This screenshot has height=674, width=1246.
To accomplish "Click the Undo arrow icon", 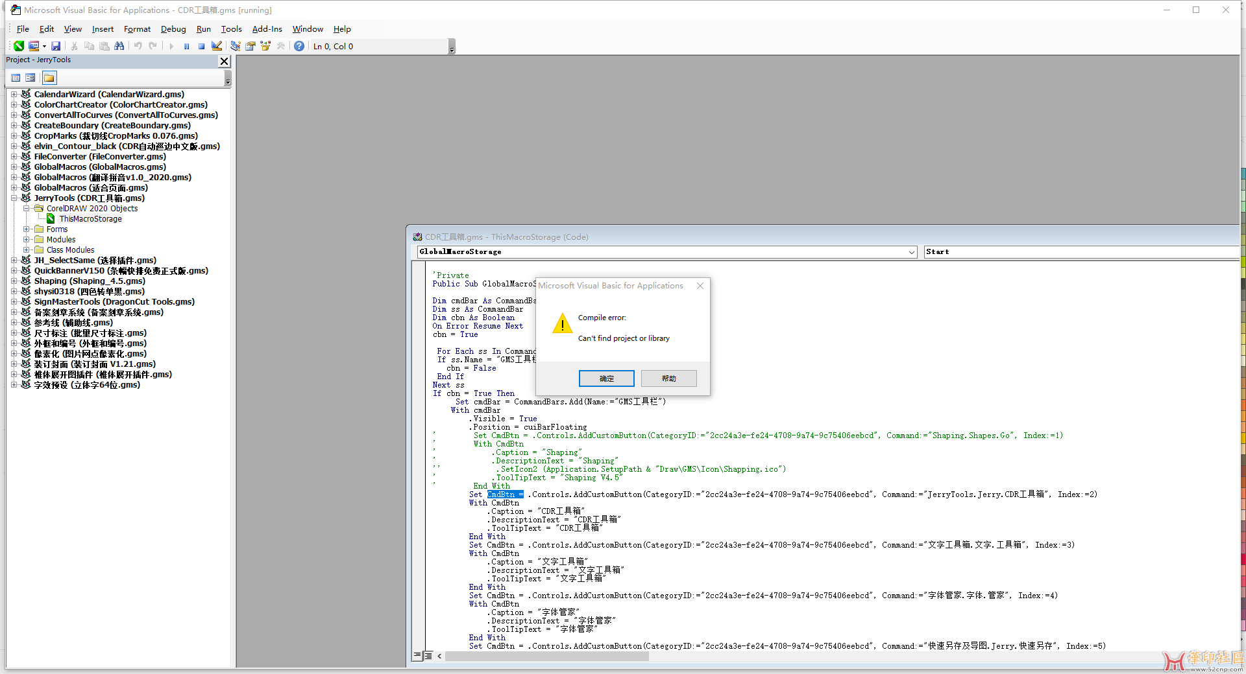I will click(x=138, y=46).
